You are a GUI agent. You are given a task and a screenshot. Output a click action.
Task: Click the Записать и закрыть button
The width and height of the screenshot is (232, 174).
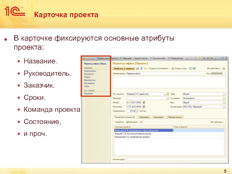(124, 69)
